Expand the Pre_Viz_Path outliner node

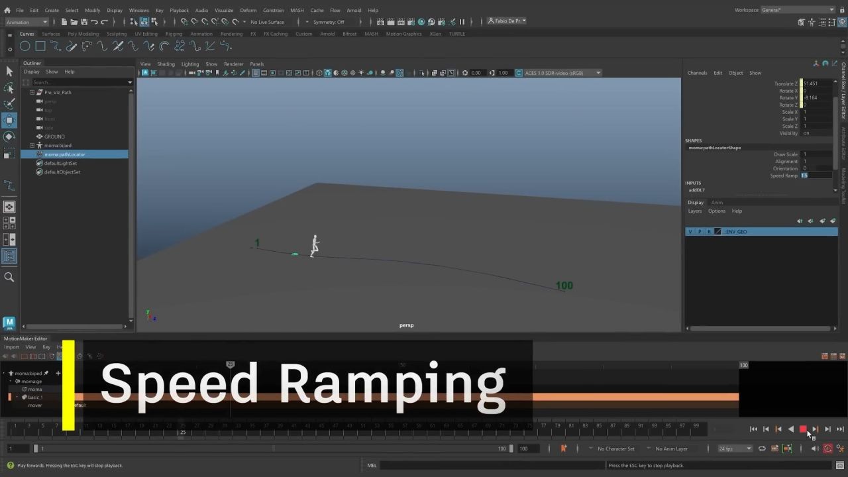coord(32,93)
